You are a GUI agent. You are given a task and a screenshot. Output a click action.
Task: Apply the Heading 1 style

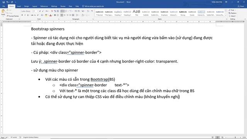[x=118, y=13]
